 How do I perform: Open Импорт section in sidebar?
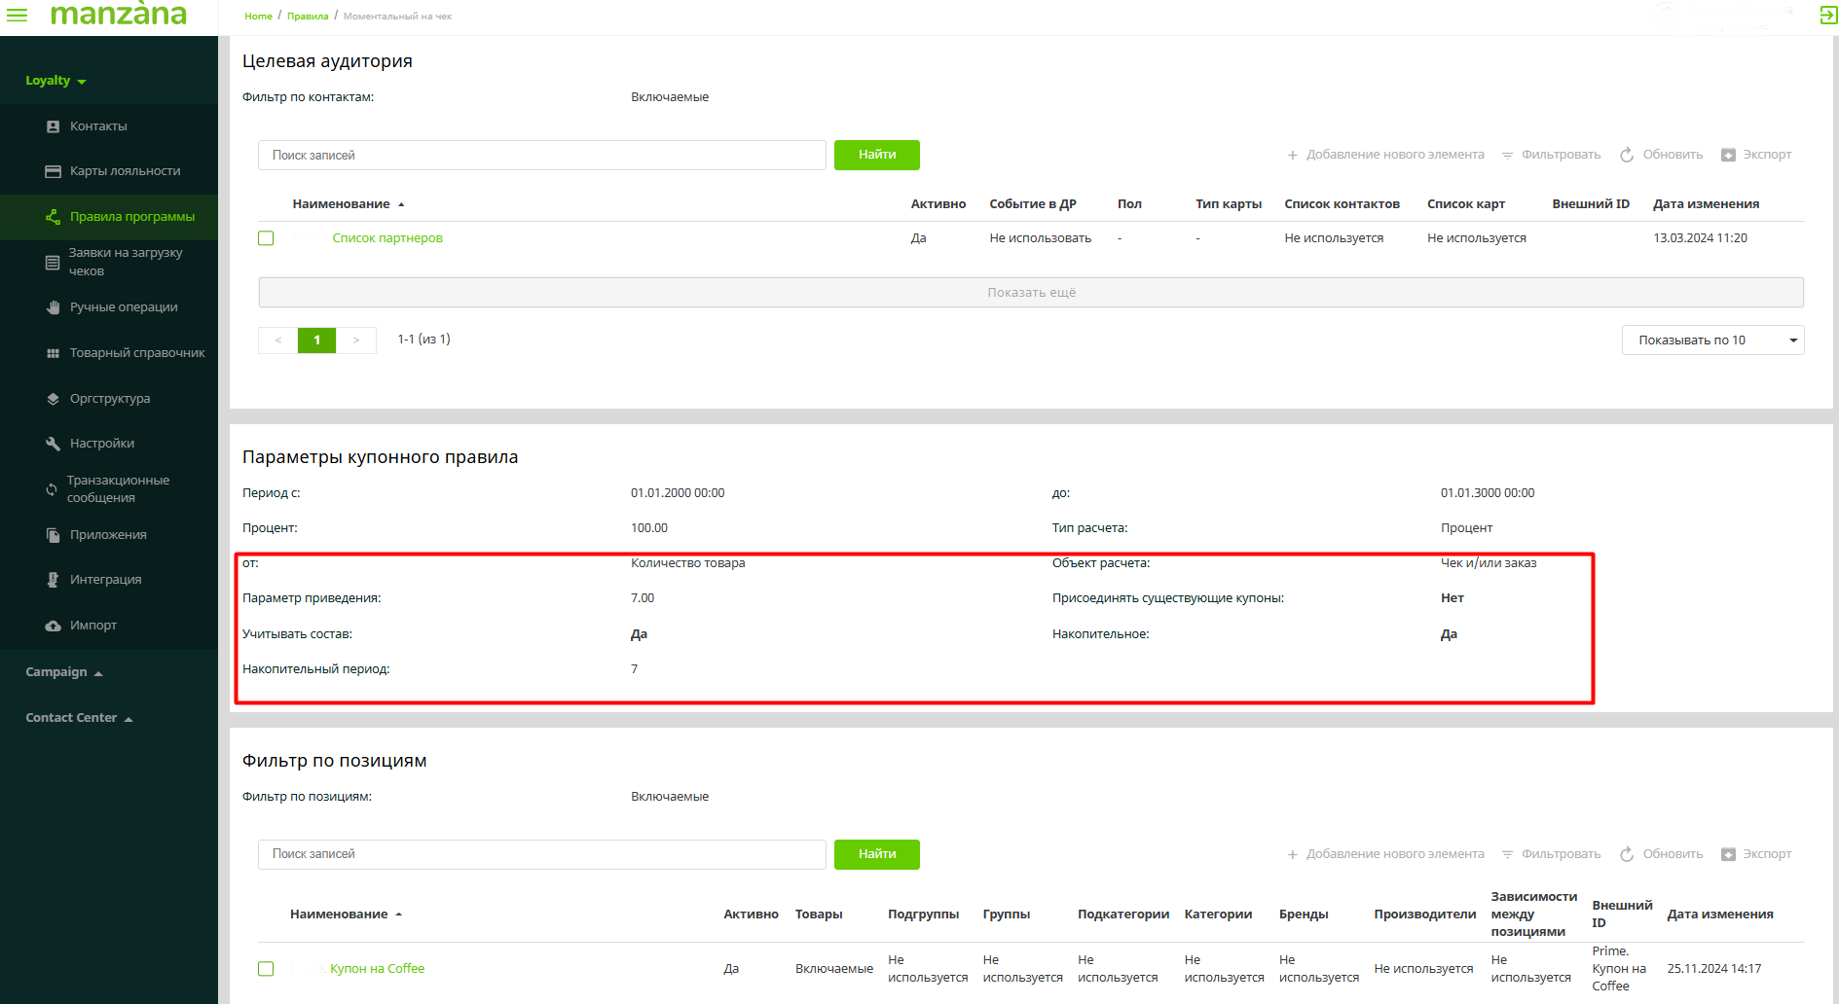point(92,626)
